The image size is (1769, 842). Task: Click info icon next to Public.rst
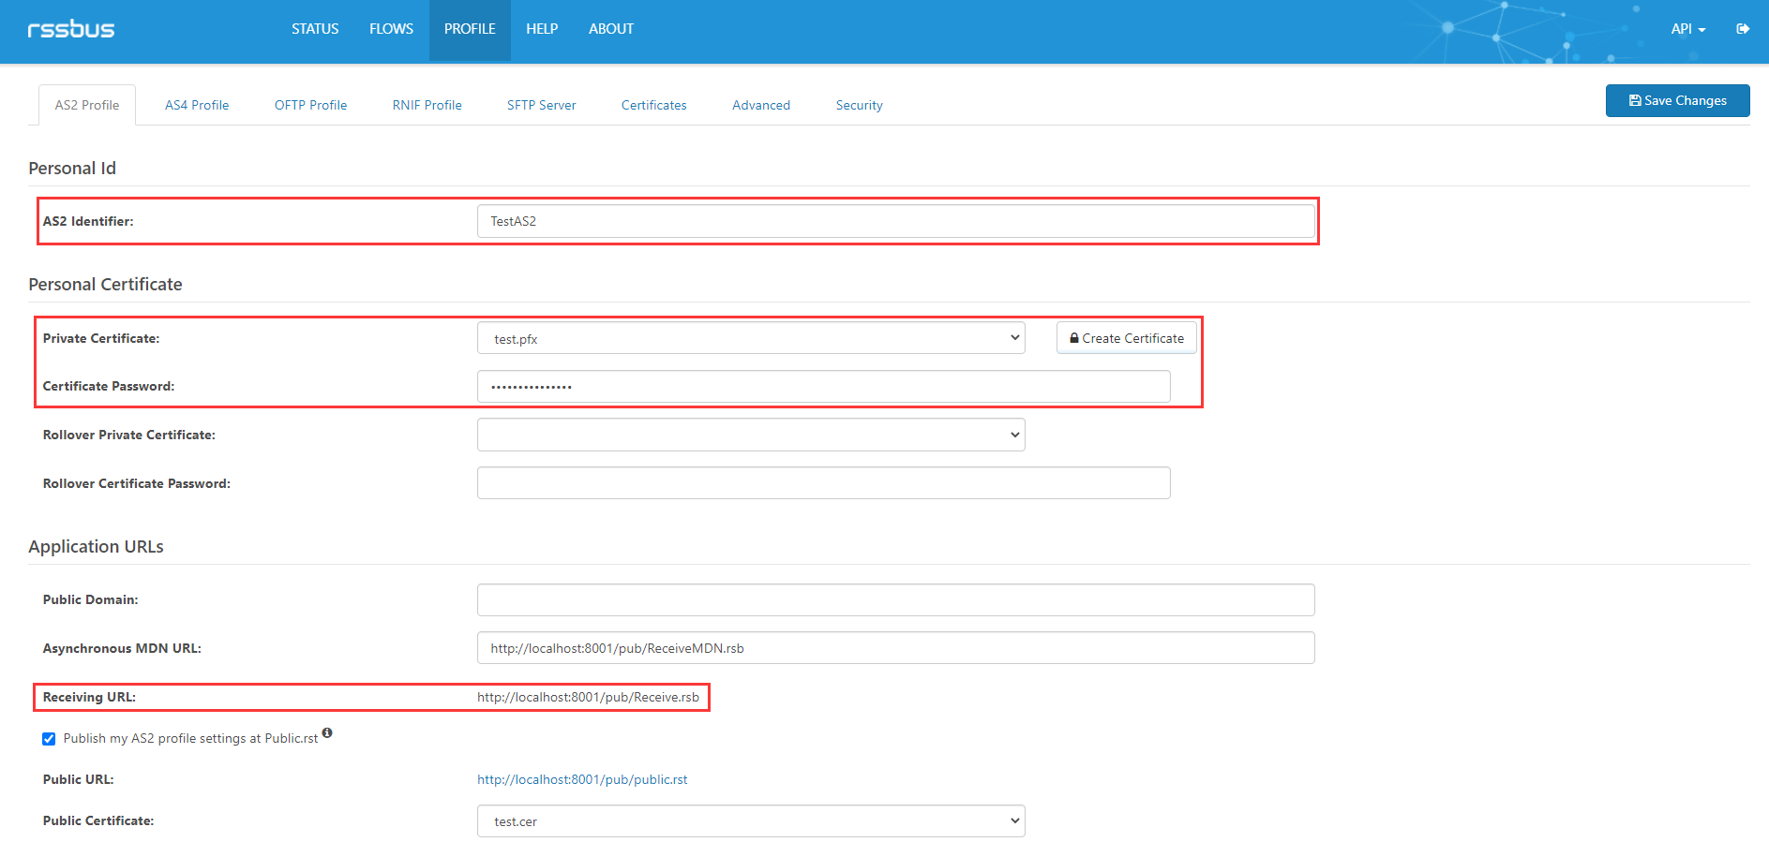[x=327, y=733]
